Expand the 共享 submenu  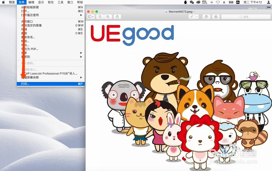(51, 53)
